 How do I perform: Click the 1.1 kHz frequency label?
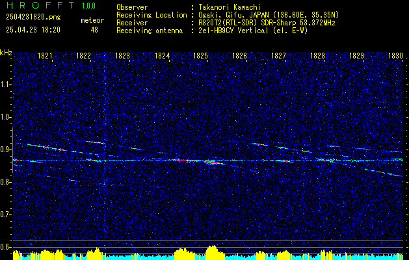click(x=6, y=84)
